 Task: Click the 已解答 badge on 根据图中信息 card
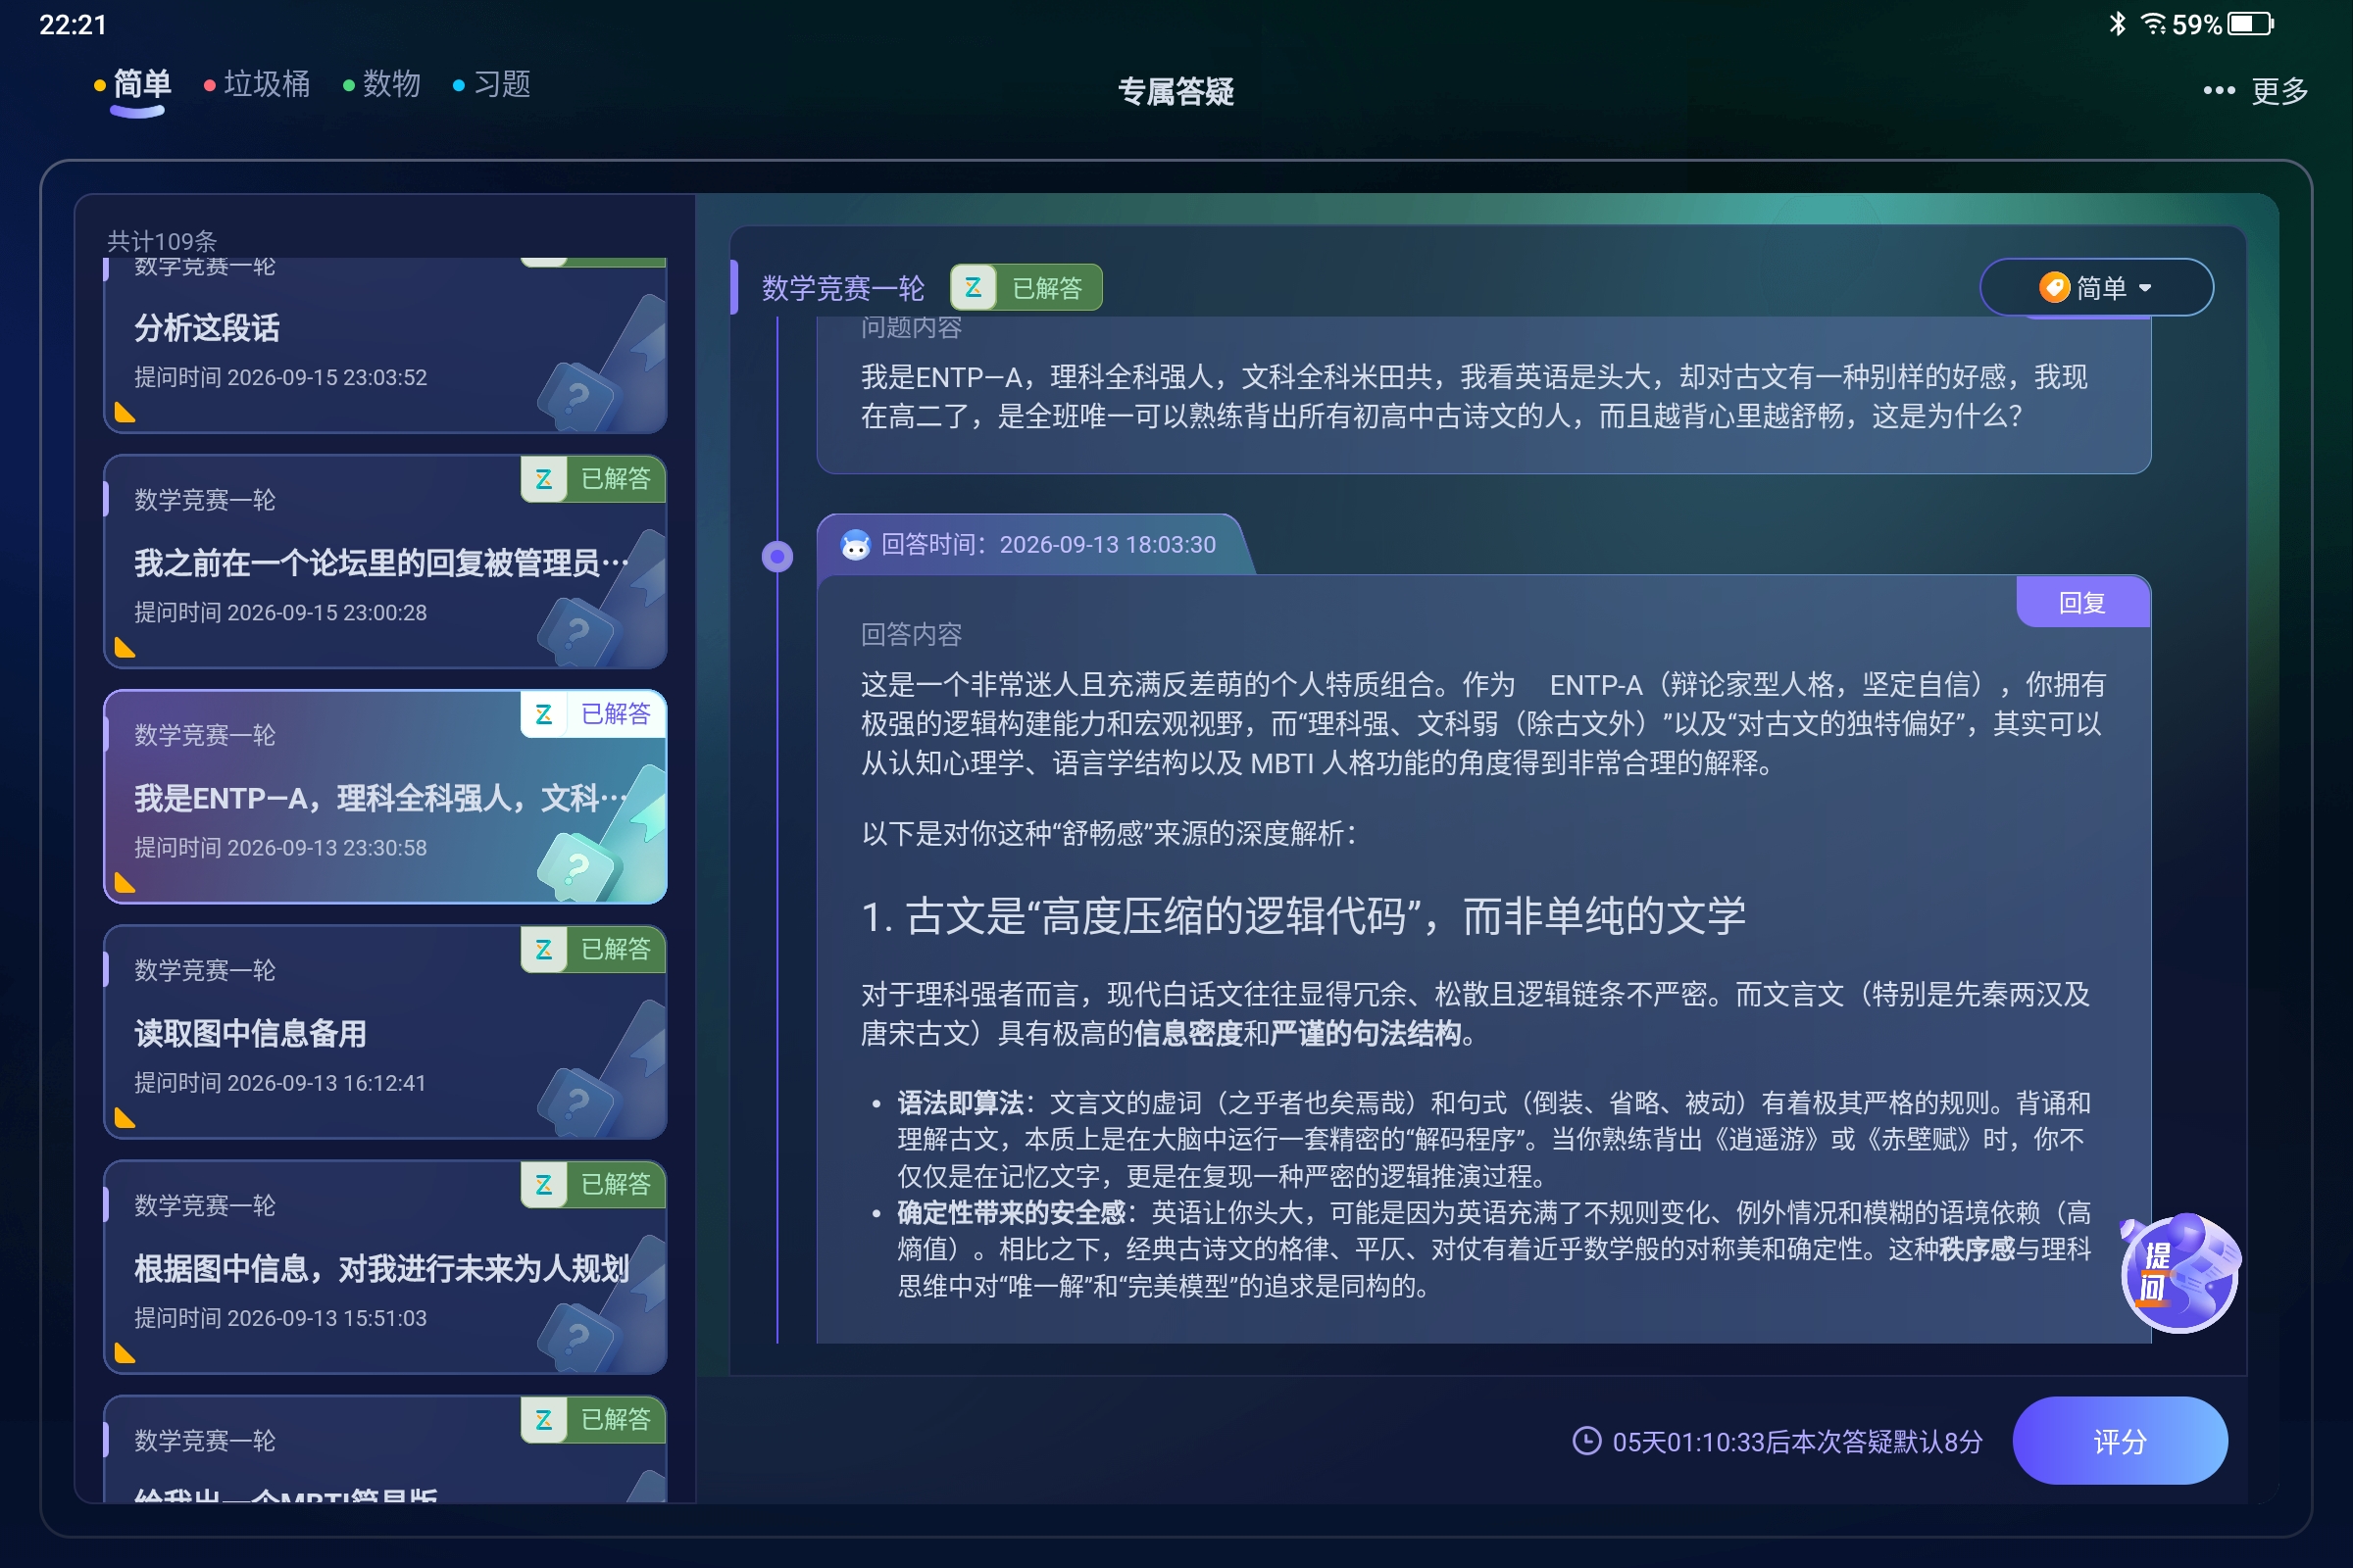point(593,1184)
